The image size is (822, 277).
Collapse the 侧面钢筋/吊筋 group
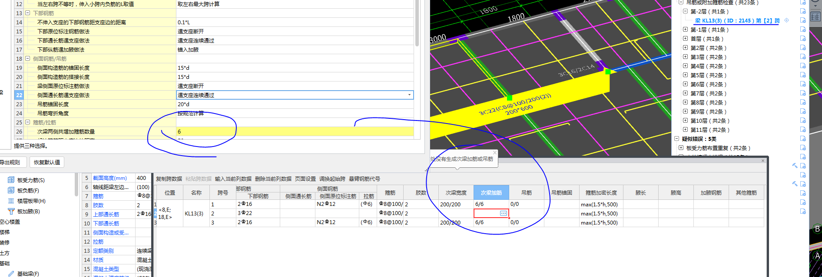coord(28,59)
